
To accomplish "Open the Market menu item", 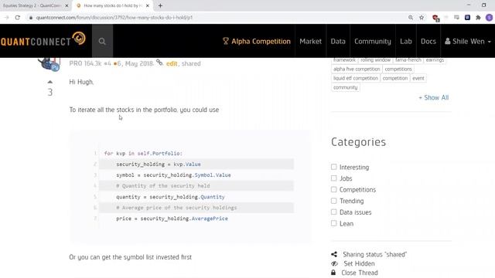I will [311, 41].
